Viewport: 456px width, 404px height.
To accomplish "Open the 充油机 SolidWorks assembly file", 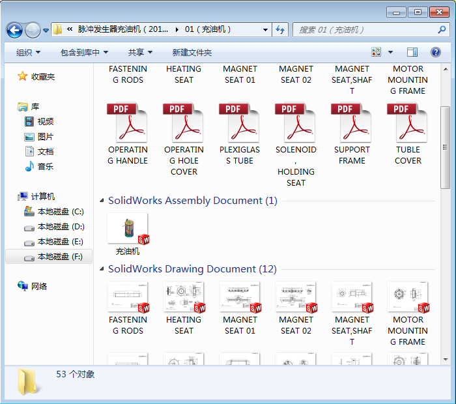I will point(128,230).
